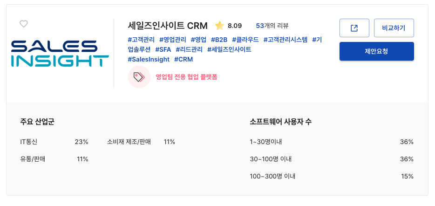Select the #CRM hashtag

(184, 59)
